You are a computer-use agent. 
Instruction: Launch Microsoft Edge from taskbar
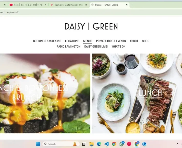tap(99, 144)
